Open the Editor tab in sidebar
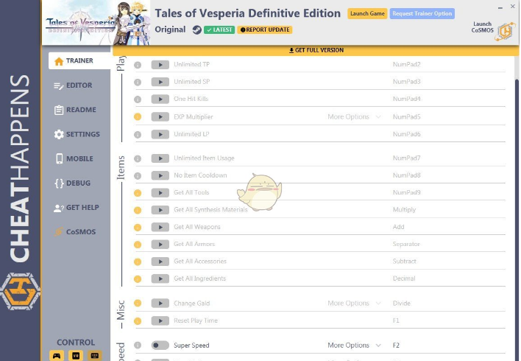Screen dimensions: 521x361 tap(74, 85)
